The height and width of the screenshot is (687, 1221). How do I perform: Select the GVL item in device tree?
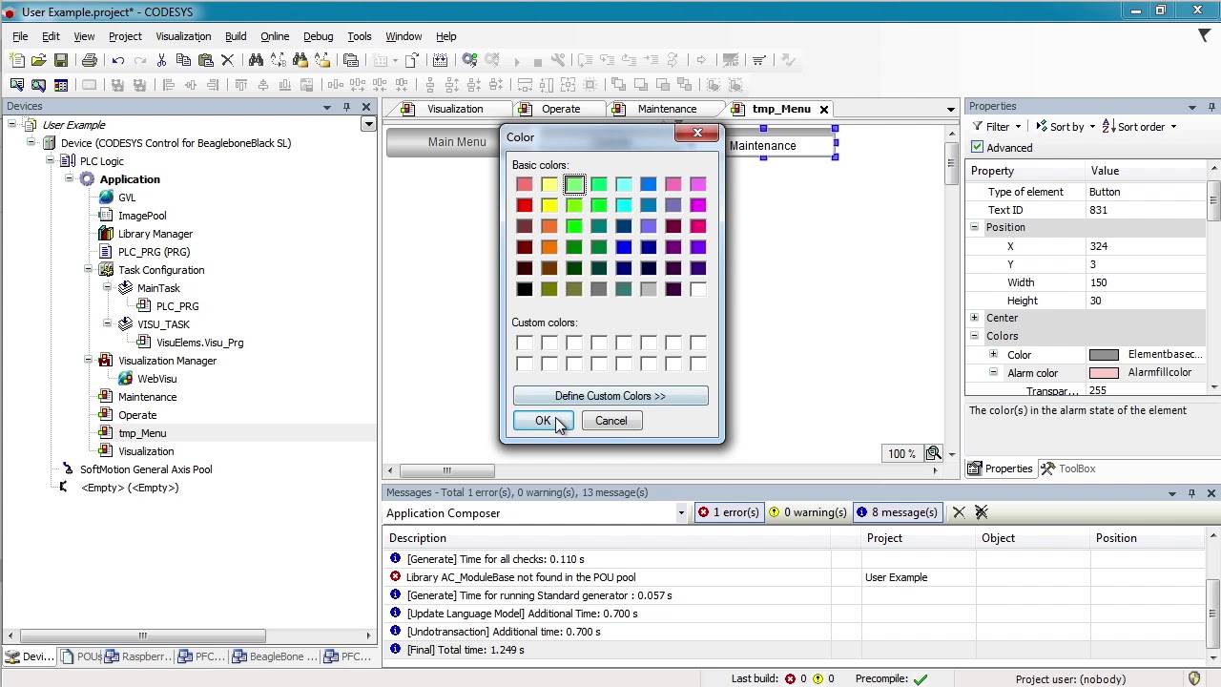pos(127,198)
